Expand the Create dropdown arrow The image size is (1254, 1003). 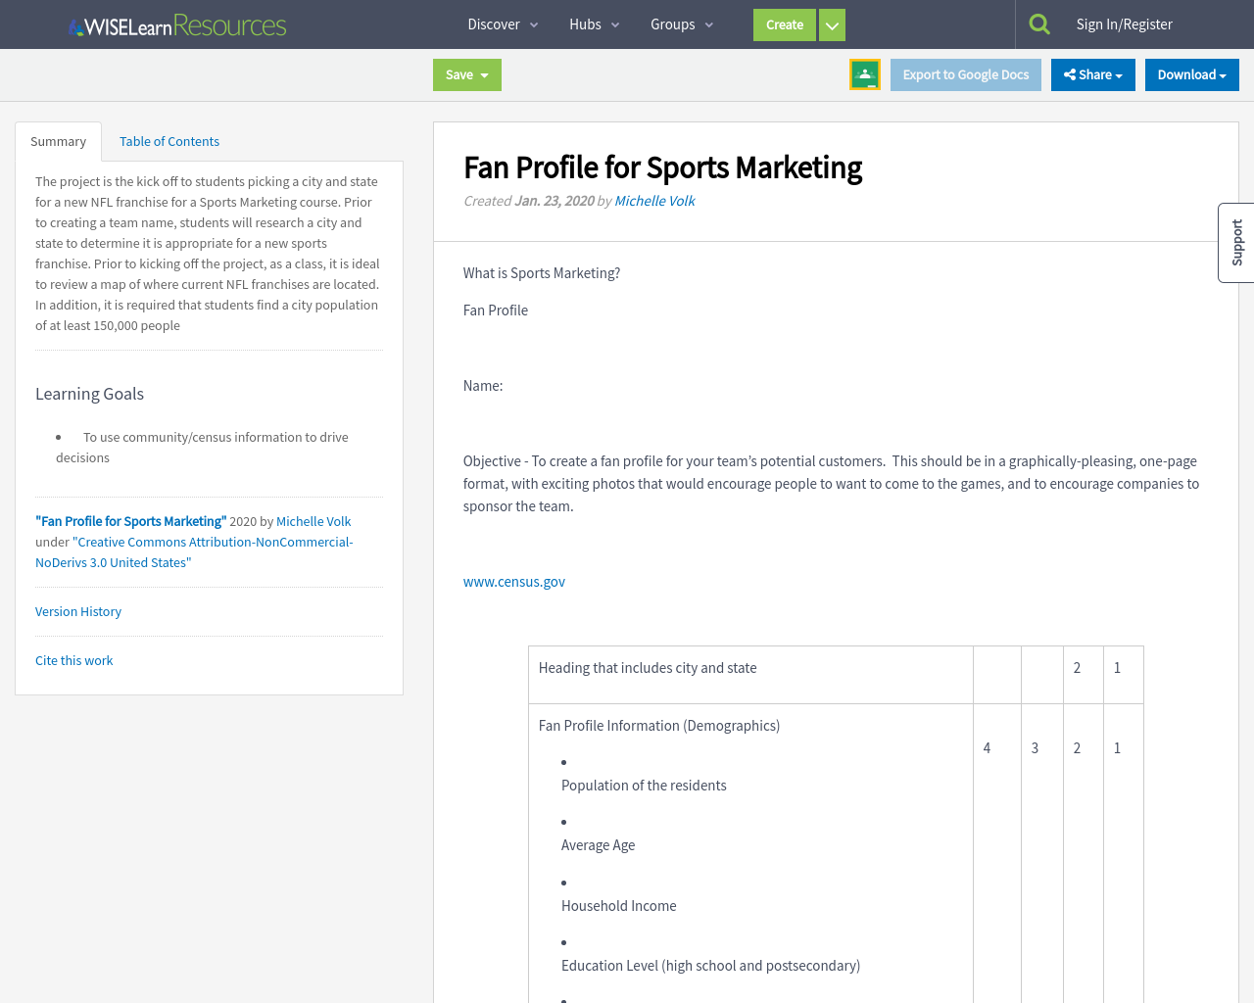[831, 24]
